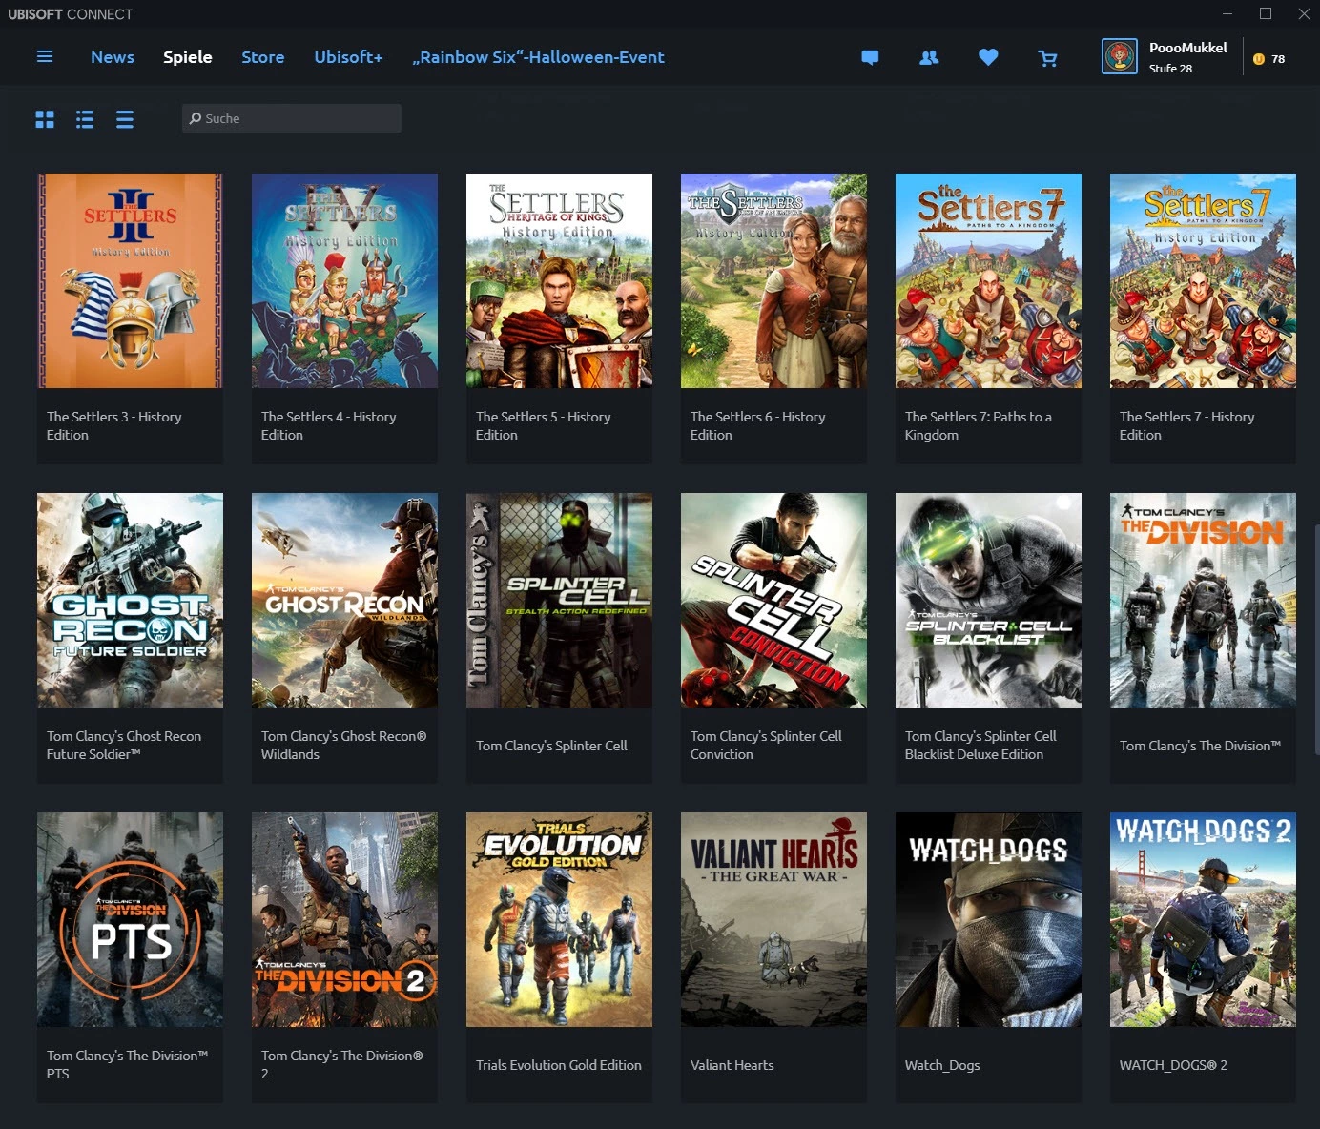Screen dimensions: 1320x1129
Task: Open The Settlers 3 History Edition cover
Action: [130, 280]
